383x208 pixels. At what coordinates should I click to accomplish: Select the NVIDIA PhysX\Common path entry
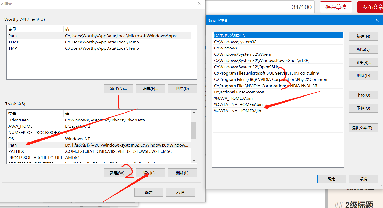pyautogui.click(x=278, y=79)
